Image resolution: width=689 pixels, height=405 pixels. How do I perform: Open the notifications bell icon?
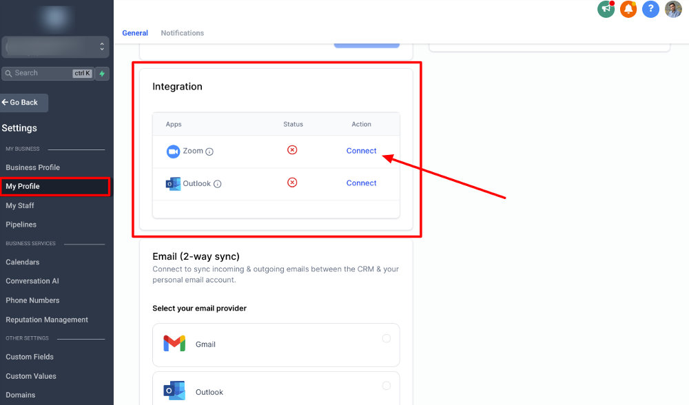[628, 9]
